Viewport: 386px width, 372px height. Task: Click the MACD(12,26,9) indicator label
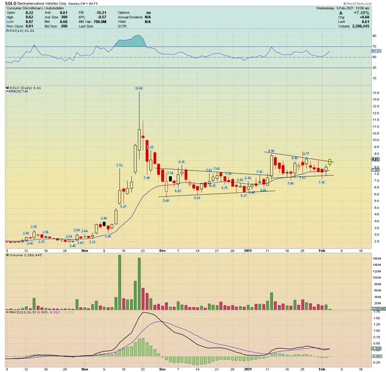click(x=24, y=312)
